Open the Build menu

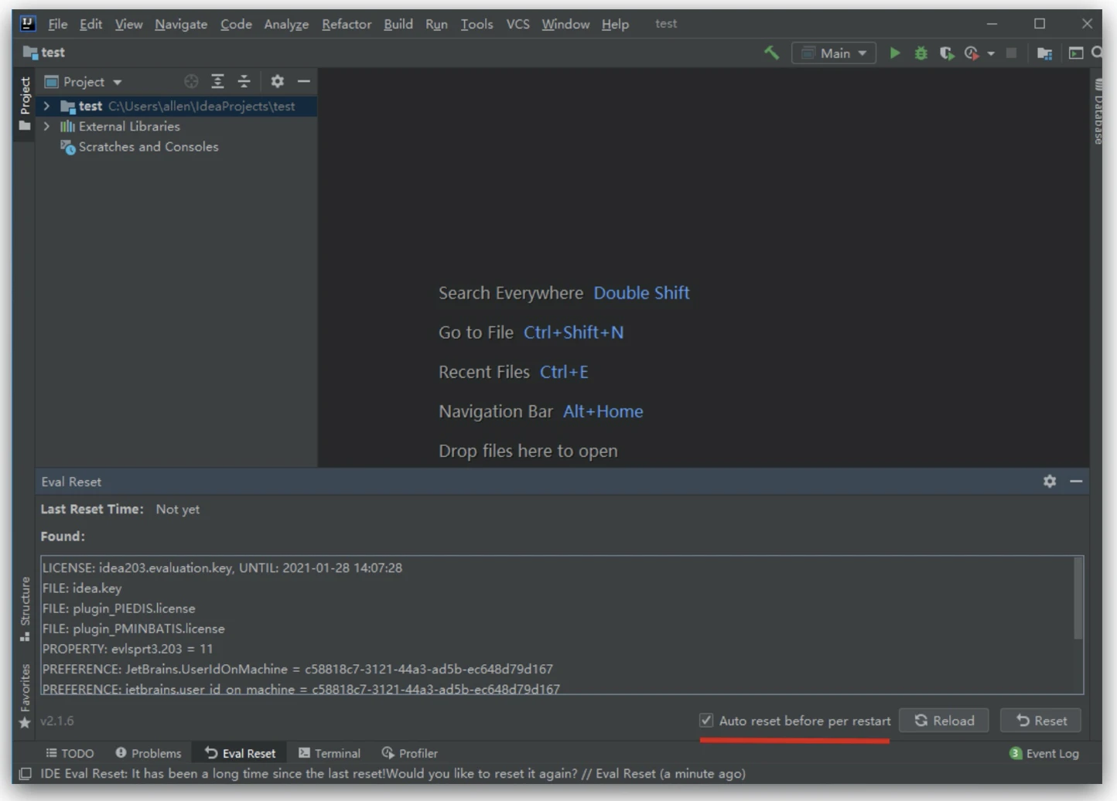pos(398,24)
